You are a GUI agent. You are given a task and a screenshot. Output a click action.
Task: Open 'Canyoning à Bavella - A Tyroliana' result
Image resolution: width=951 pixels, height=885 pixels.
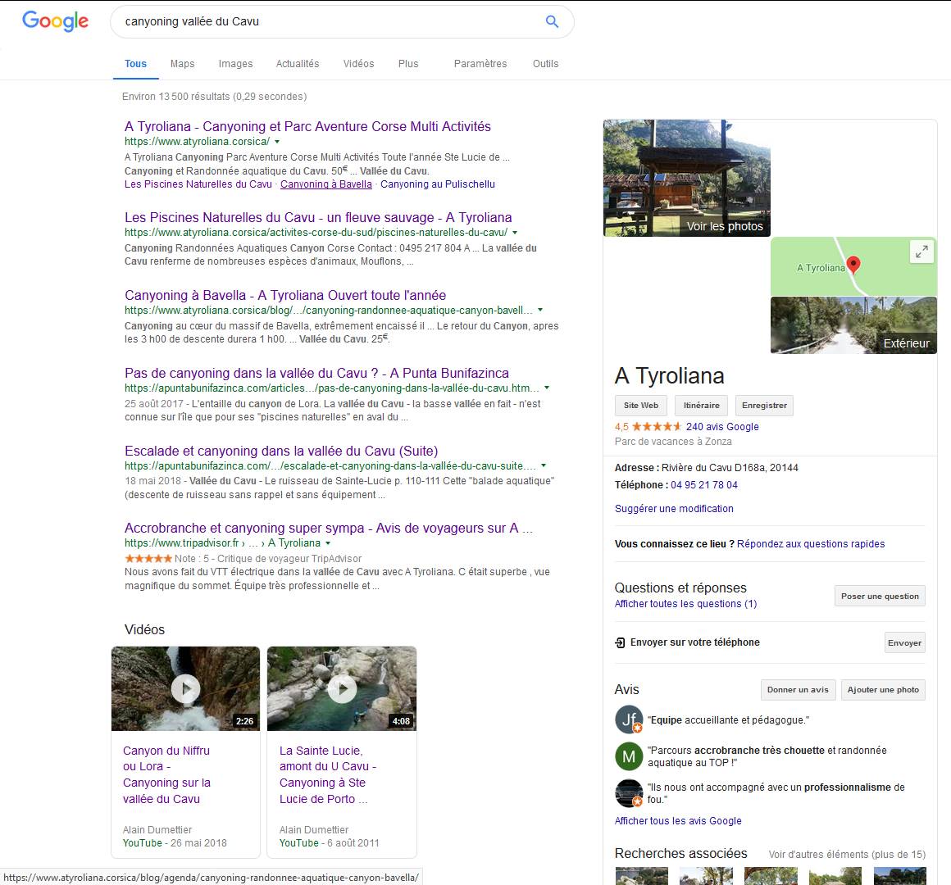click(285, 295)
